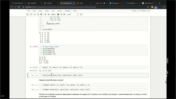
Task: Switch to the BrainSkills browser tab
Action: pos(133,3)
